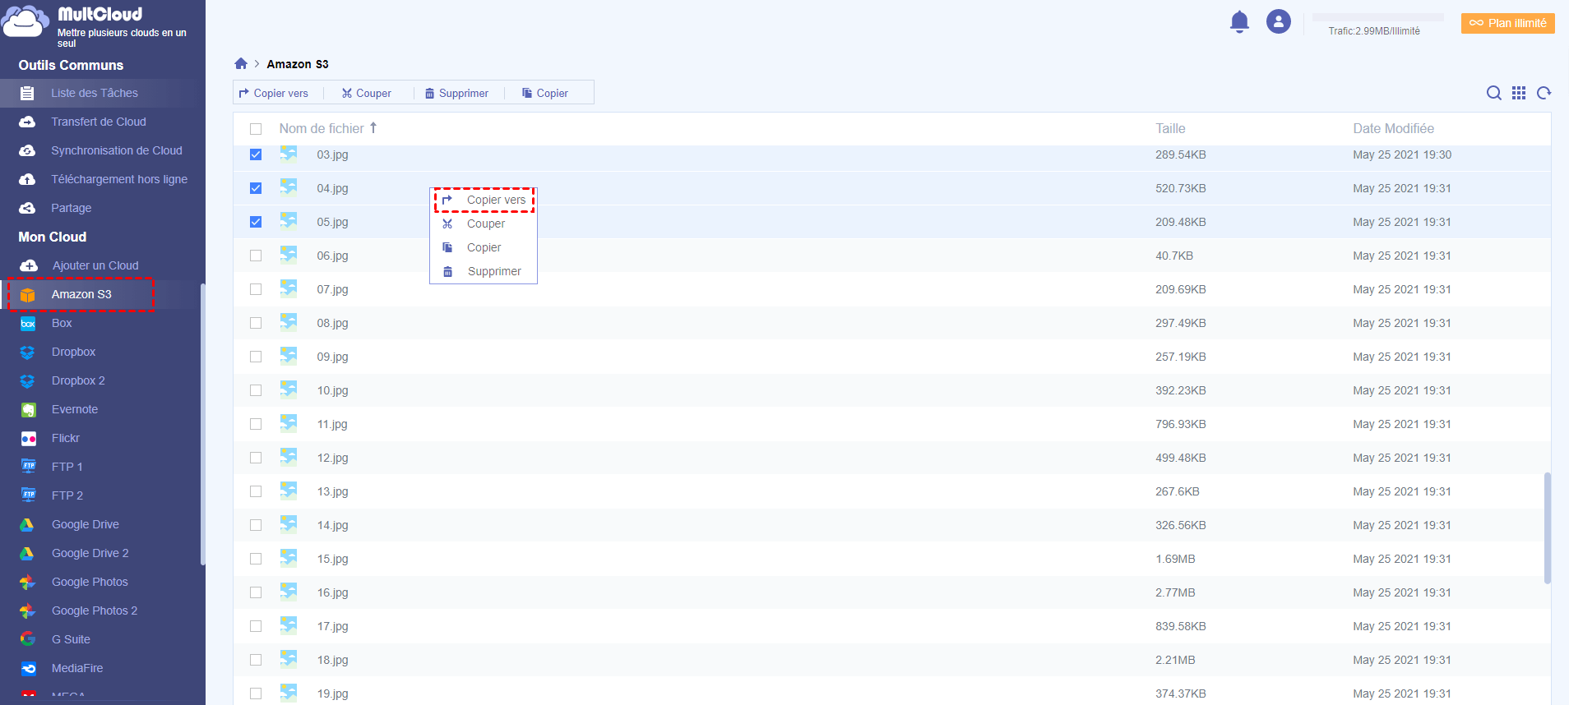Image resolution: width=1569 pixels, height=705 pixels.
Task: Click the Evernote icon in sidebar
Action: (28, 409)
